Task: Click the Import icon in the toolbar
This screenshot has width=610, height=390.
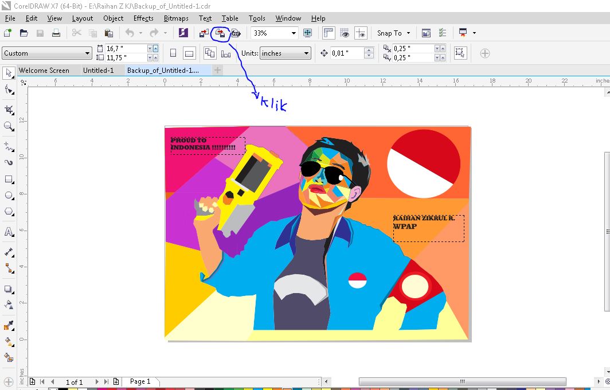Action: (204, 33)
